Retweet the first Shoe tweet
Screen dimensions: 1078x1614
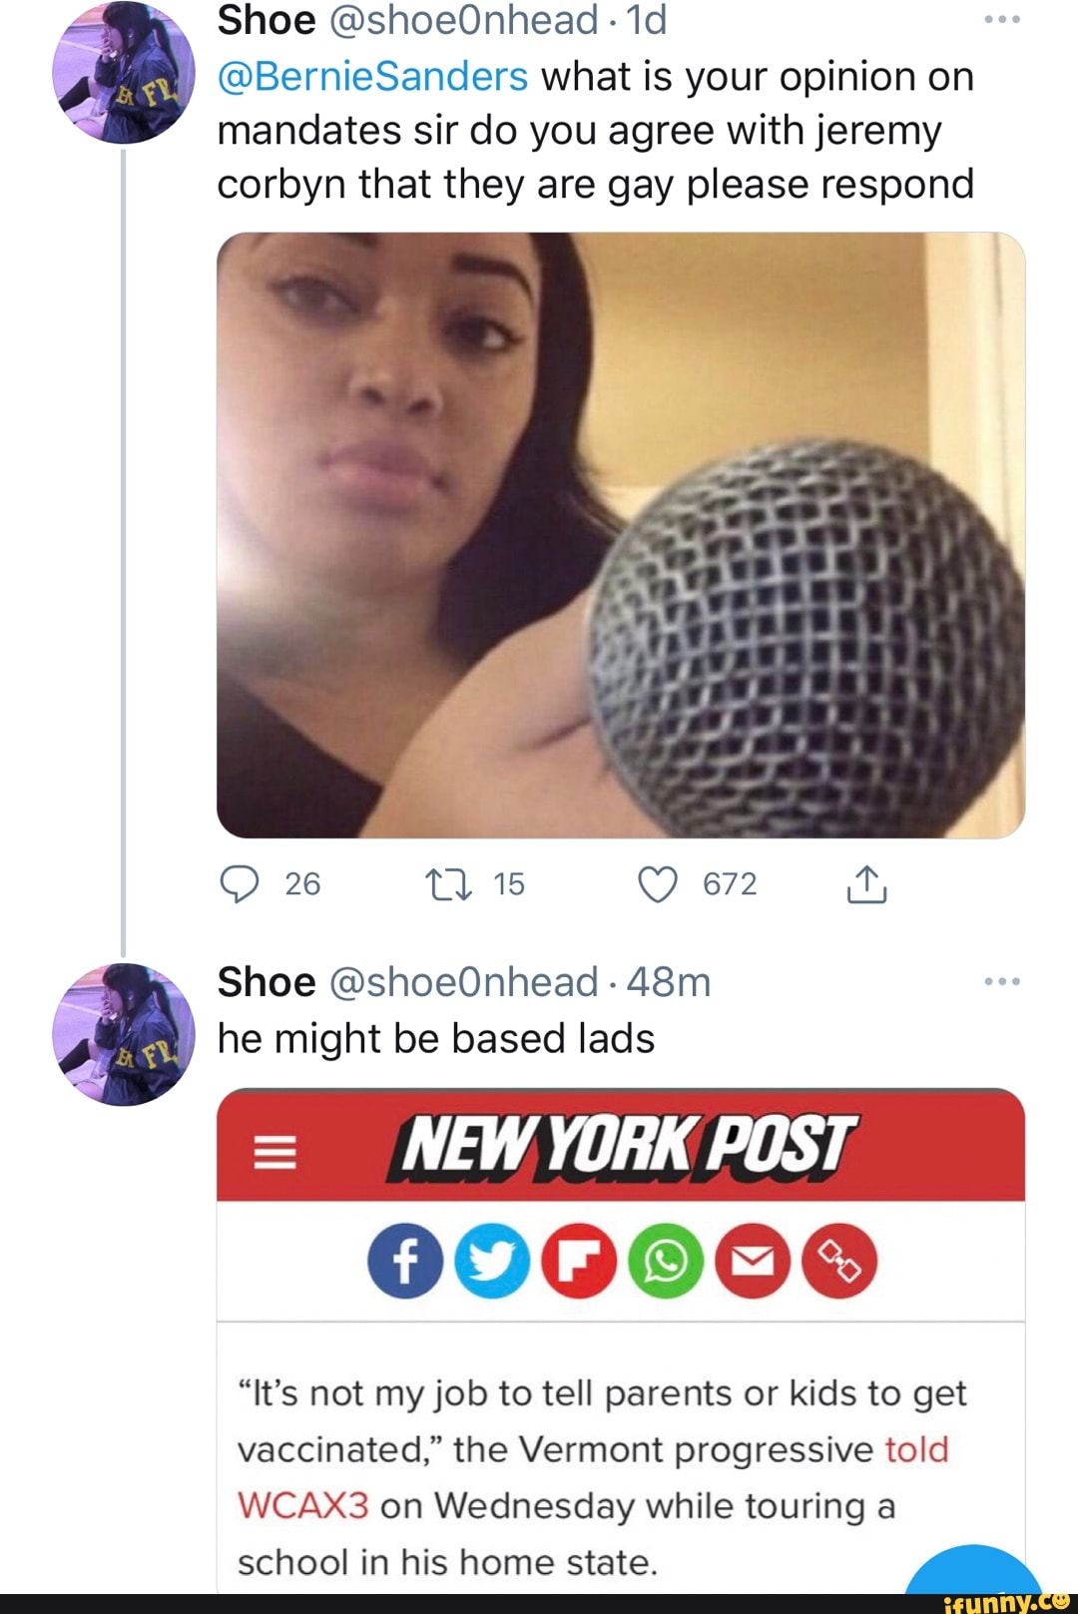coord(450,883)
